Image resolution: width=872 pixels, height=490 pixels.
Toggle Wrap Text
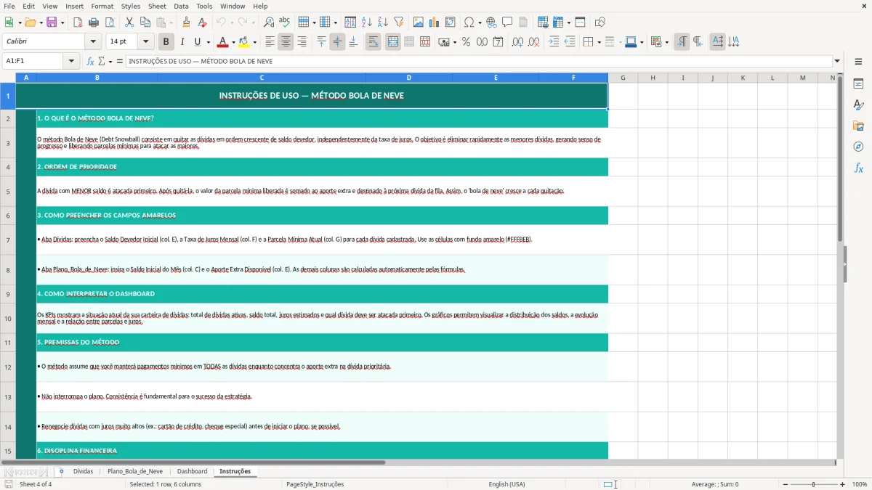click(373, 42)
